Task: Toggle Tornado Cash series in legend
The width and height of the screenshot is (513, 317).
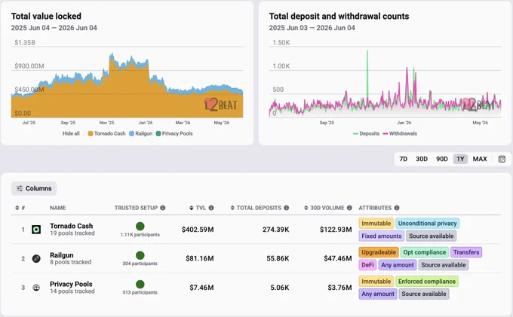Action: click(106, 133)
